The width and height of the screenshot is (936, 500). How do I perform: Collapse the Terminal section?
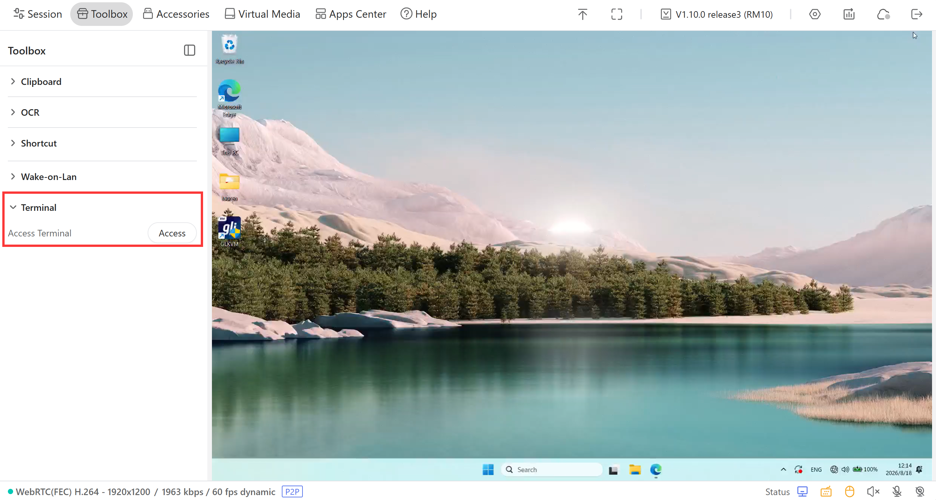(102, 208)
